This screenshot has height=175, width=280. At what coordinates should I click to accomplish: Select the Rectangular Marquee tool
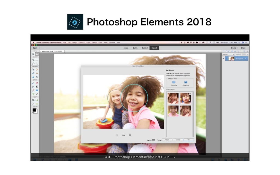pos(37,60)
